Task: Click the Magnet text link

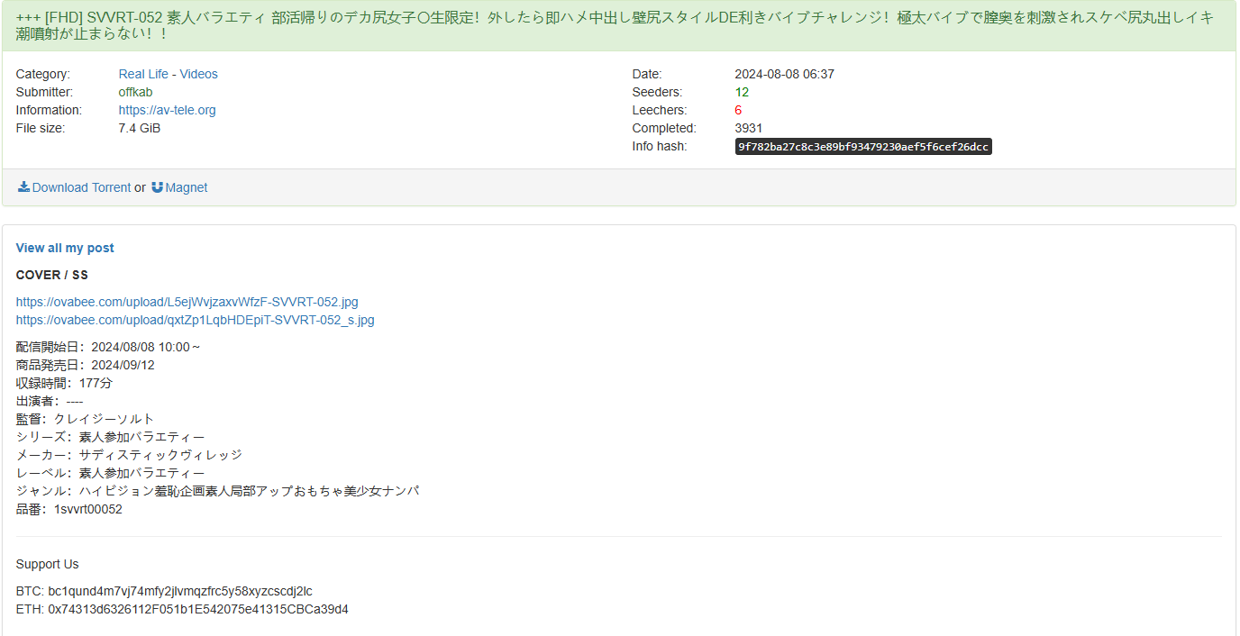Action: click(187, 187)
